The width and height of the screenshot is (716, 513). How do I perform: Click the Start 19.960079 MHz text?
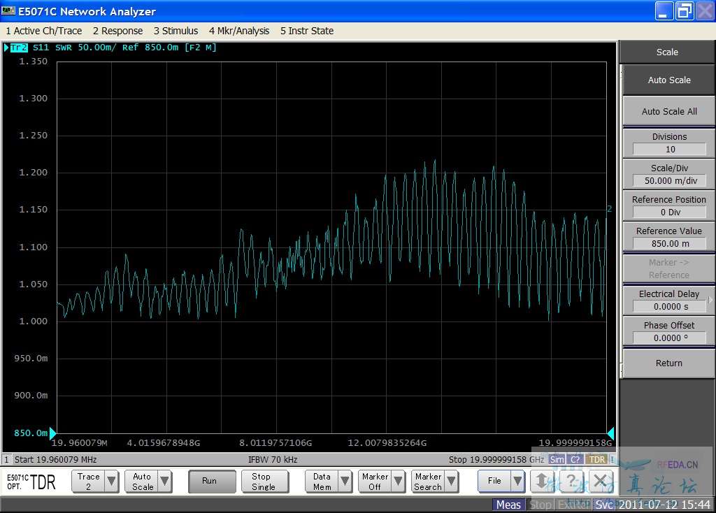coord(55,460)
